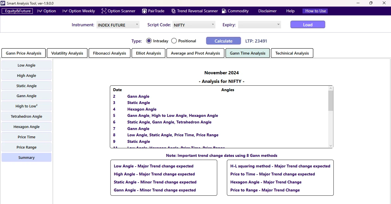391x204 pixels.
Task: Click the PairTrade plus icon
Action: [144, 11]
